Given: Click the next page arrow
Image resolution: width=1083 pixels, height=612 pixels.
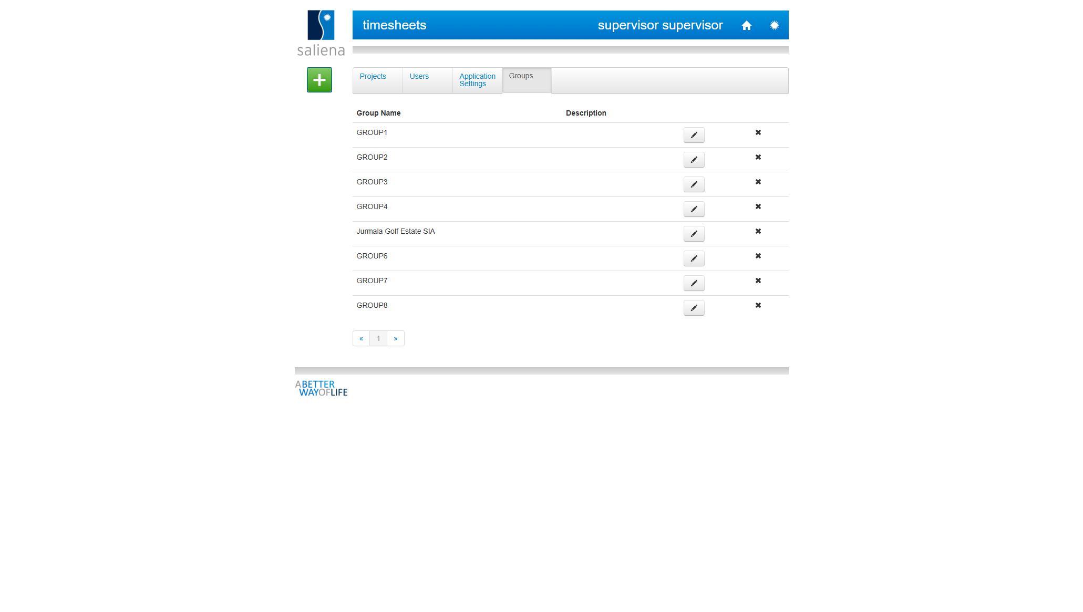Looking at the screenshot, I should pyautogui.click(x=396, y=338).
